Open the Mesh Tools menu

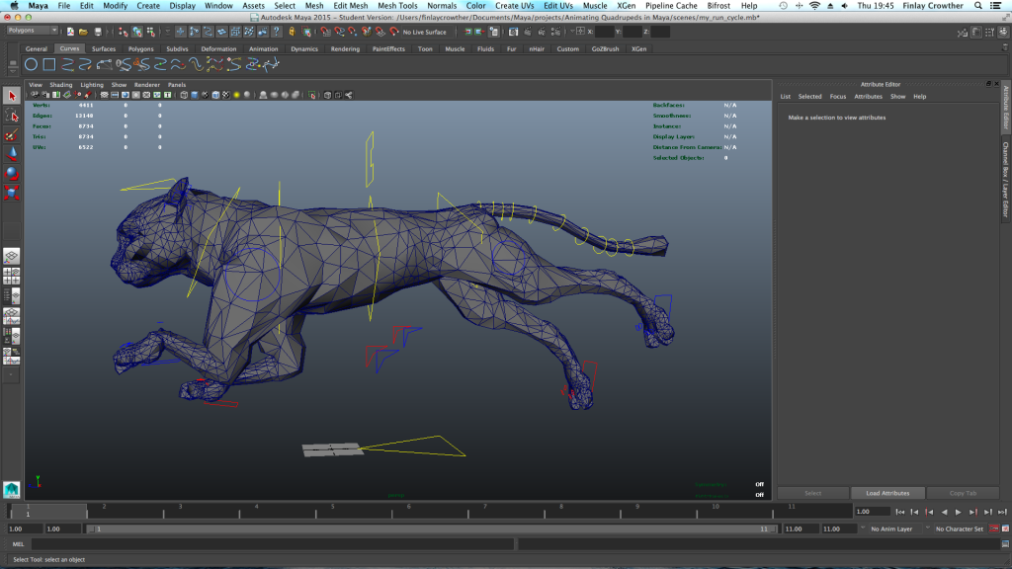[397, 6]
